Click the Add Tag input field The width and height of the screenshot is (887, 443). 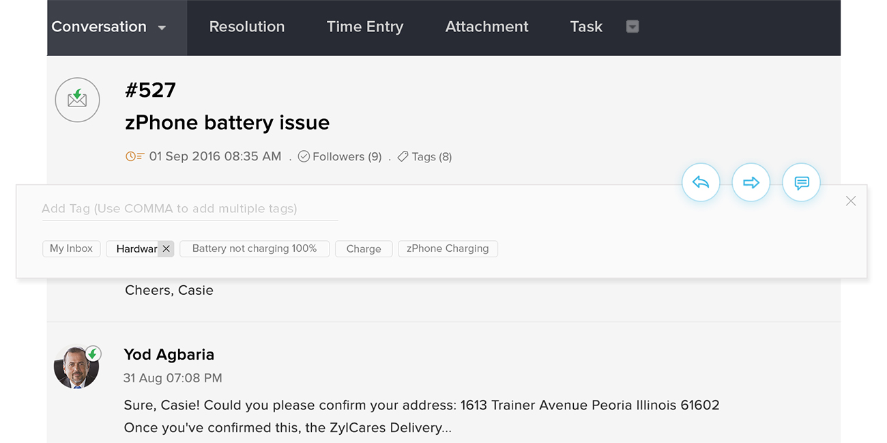tap(190, 209)
